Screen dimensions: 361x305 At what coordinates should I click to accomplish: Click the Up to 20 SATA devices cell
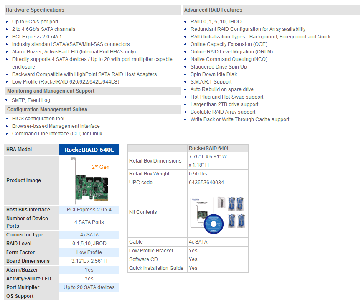pyautogui.click(x=89, y=287)
